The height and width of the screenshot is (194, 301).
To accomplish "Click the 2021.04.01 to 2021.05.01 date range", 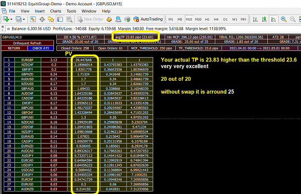I will tap(260, 48).
